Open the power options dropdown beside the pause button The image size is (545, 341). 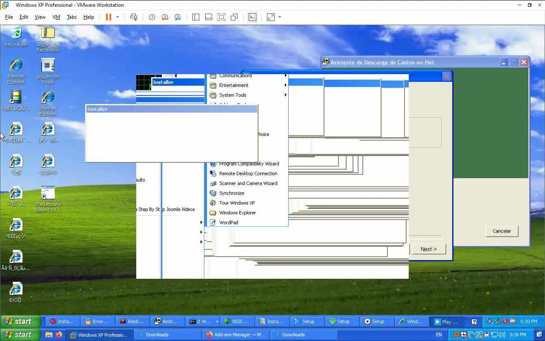(118, 17)
